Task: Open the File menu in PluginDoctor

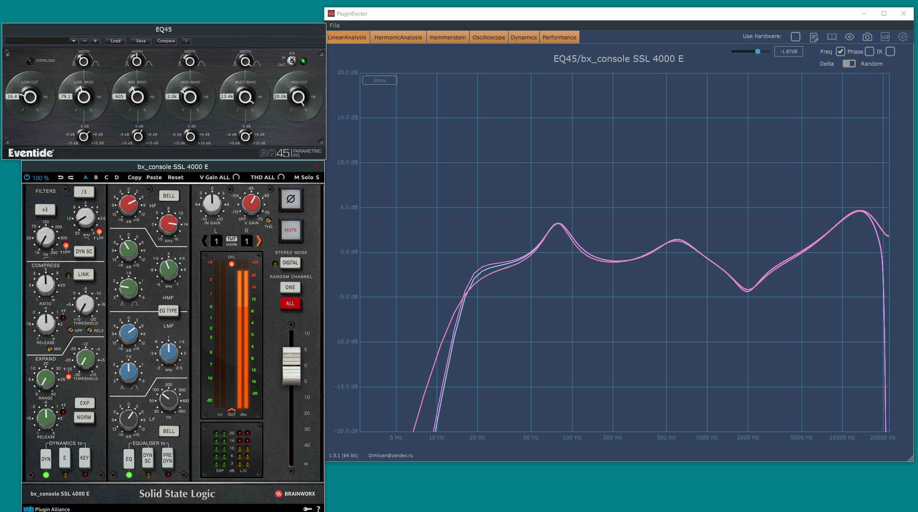Action: [x=335, y=25]
